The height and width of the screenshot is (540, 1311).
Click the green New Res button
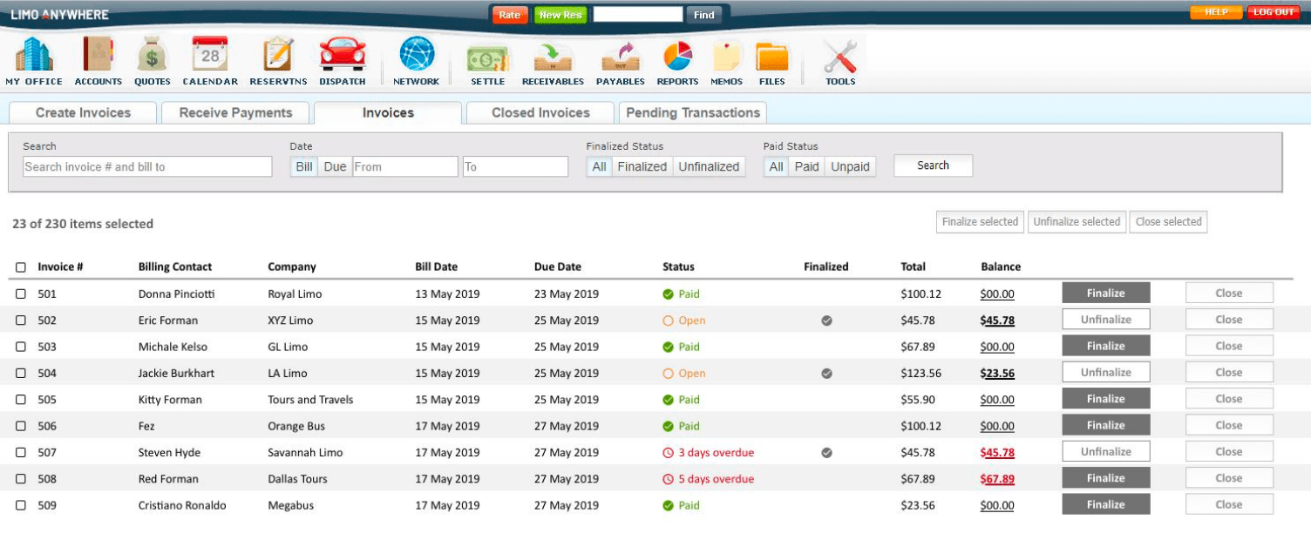(x=560, y=15)
